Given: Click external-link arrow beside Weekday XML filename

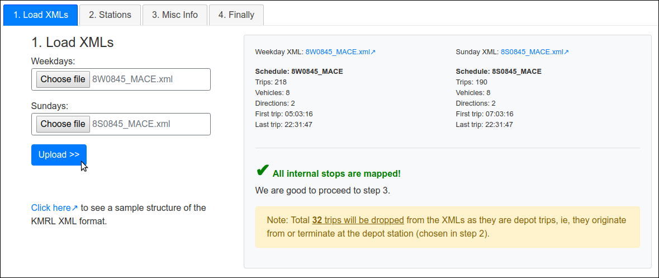Looking at the screenshot, I should coord(373,52).
